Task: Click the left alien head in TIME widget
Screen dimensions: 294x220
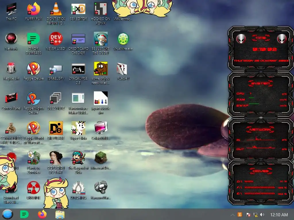Action: click(241, 39)
